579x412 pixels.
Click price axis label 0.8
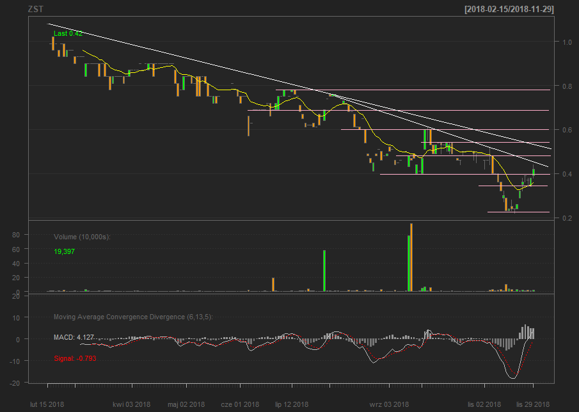567,86
